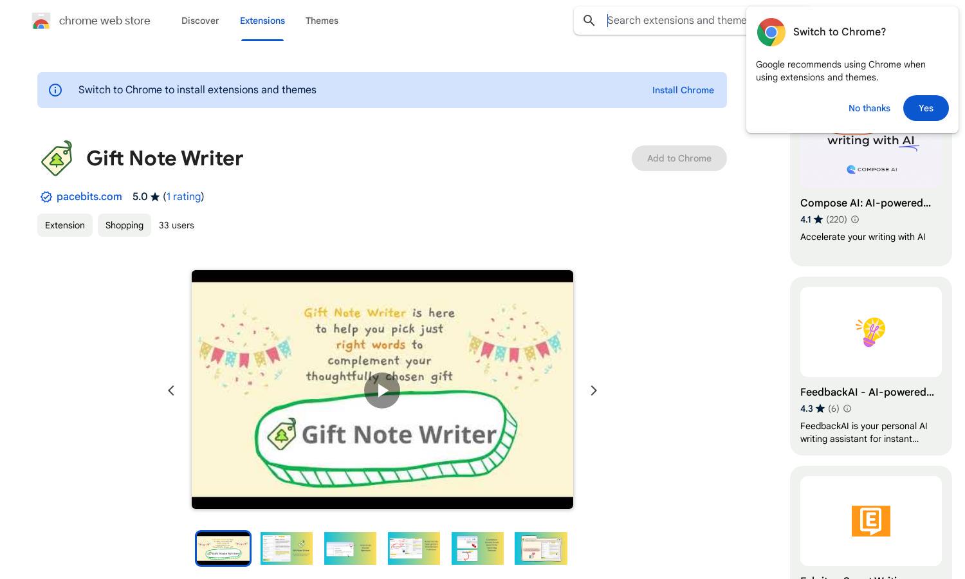The height and width of the screenshot is (579, 965).
Task: Click the Extension category chip
Action: 65,225
